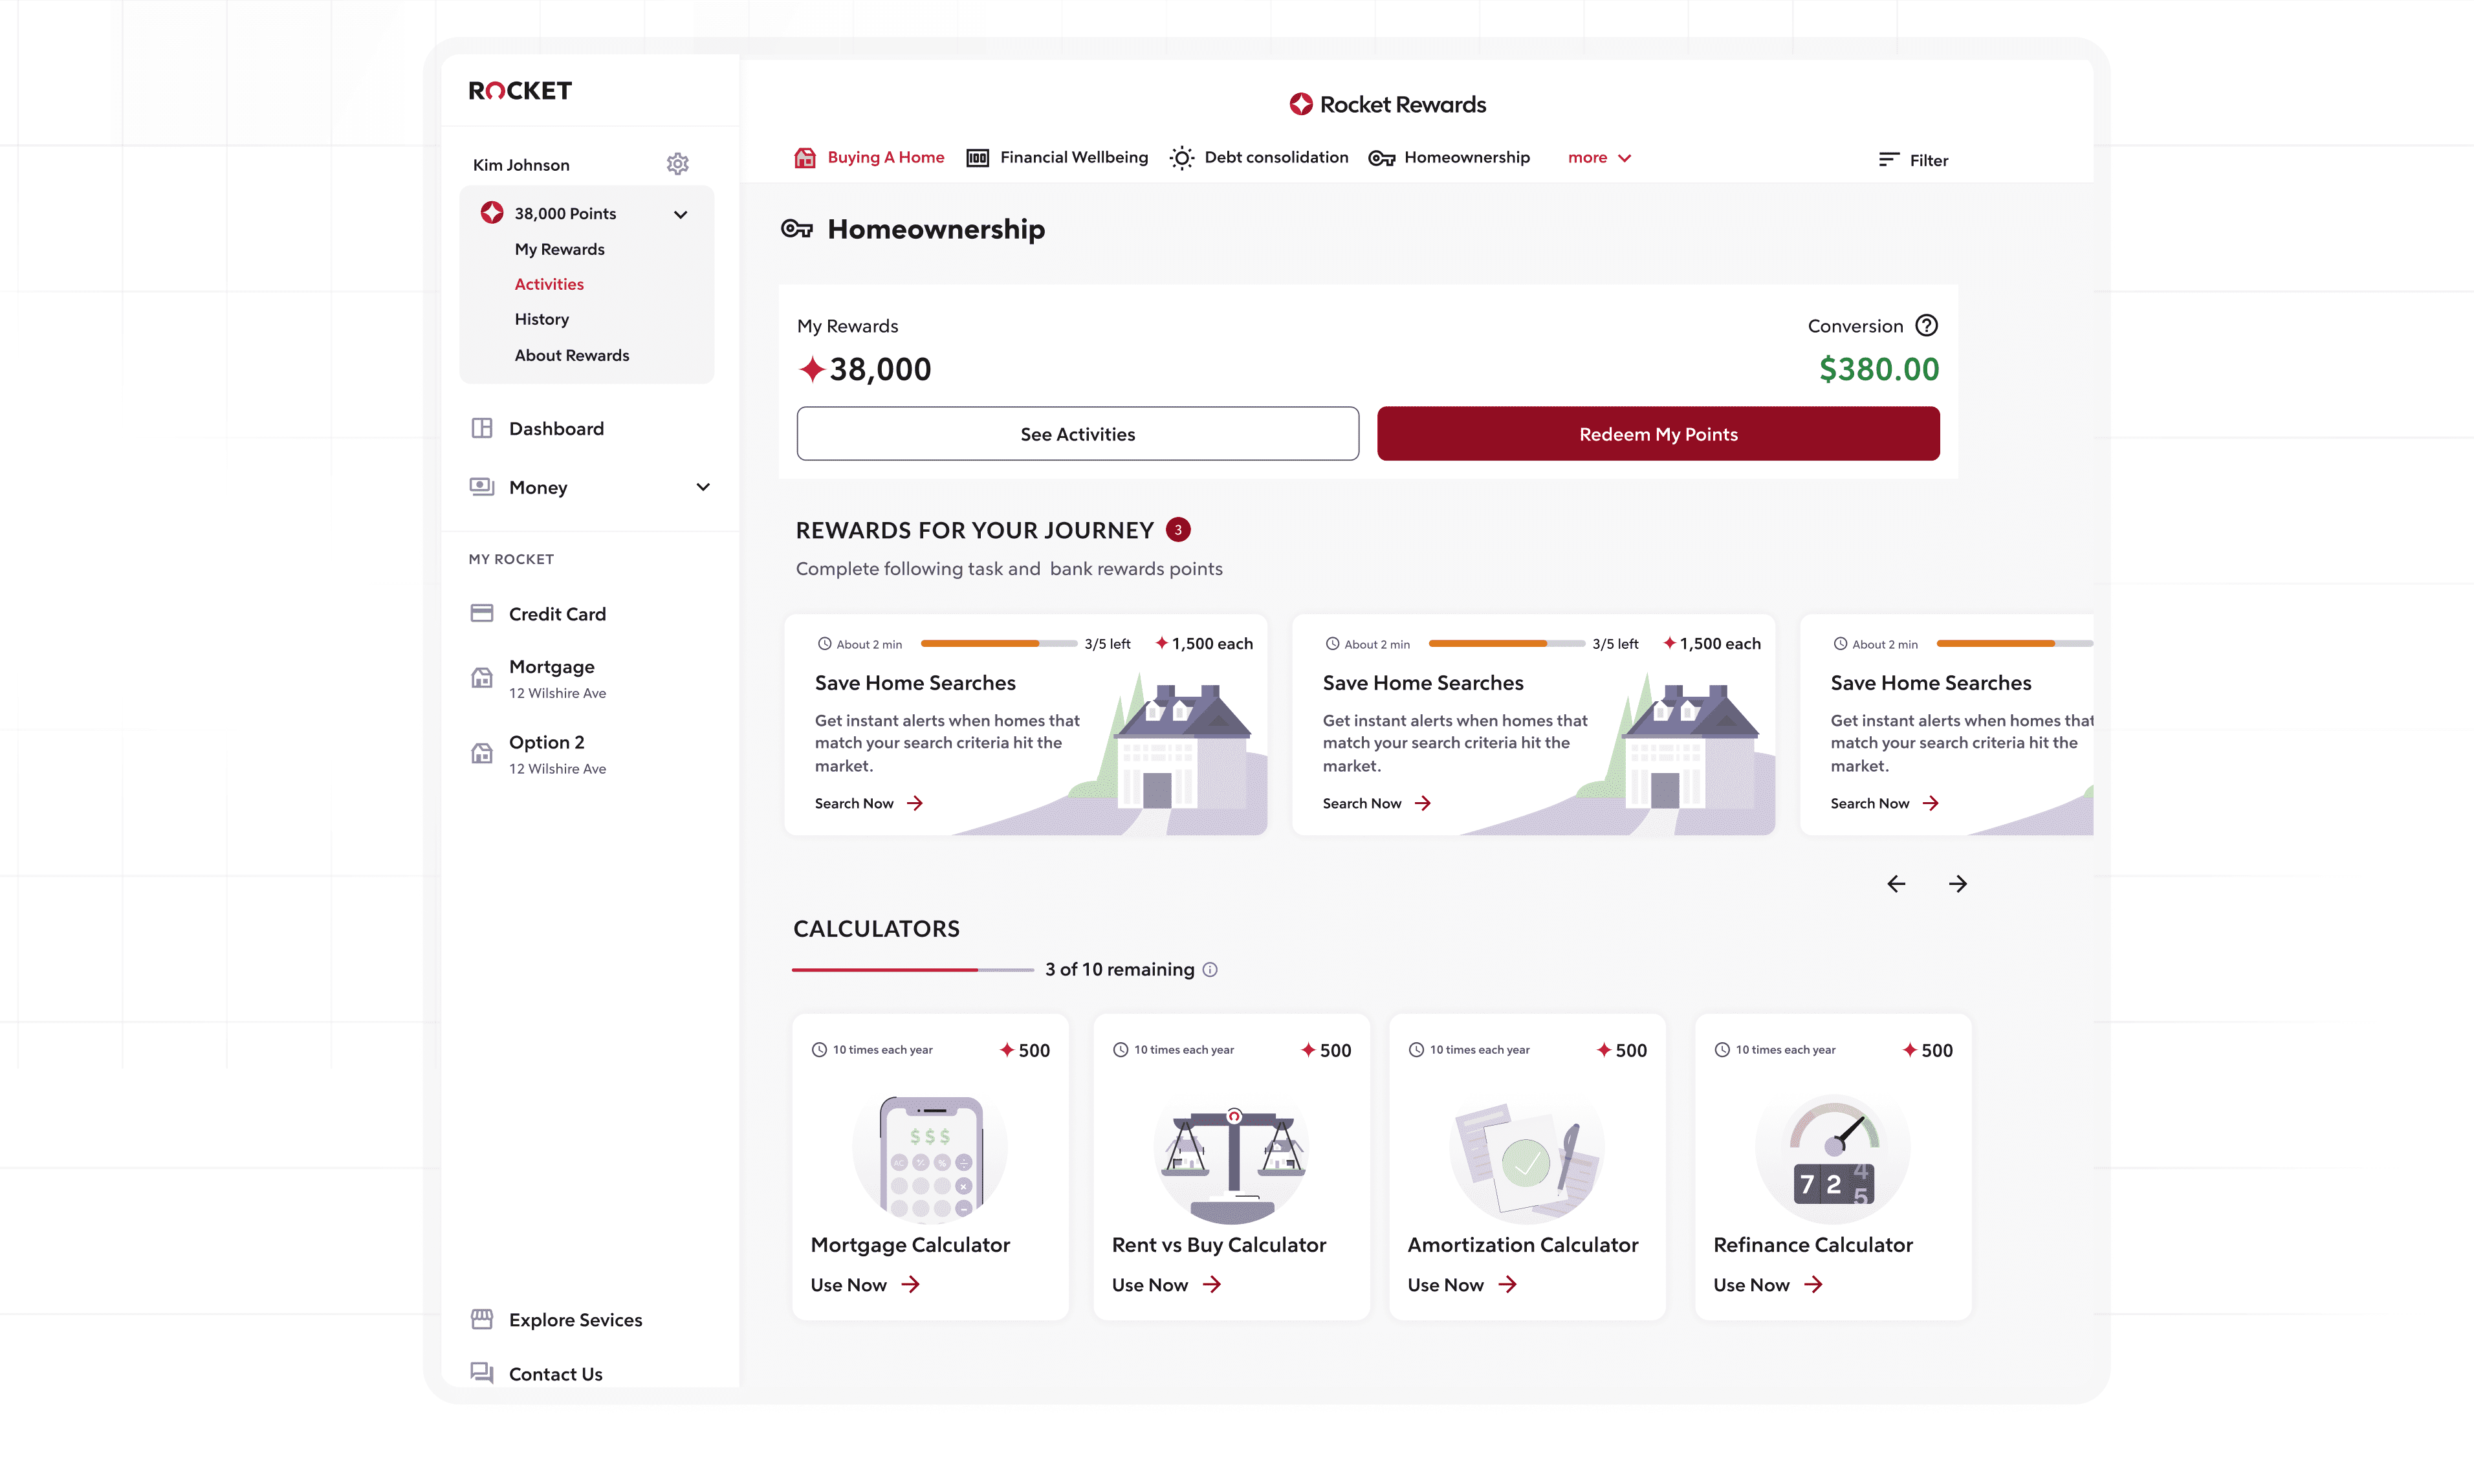
Task: Click the Buying A Home house icon
Action: tap(805, 158)
